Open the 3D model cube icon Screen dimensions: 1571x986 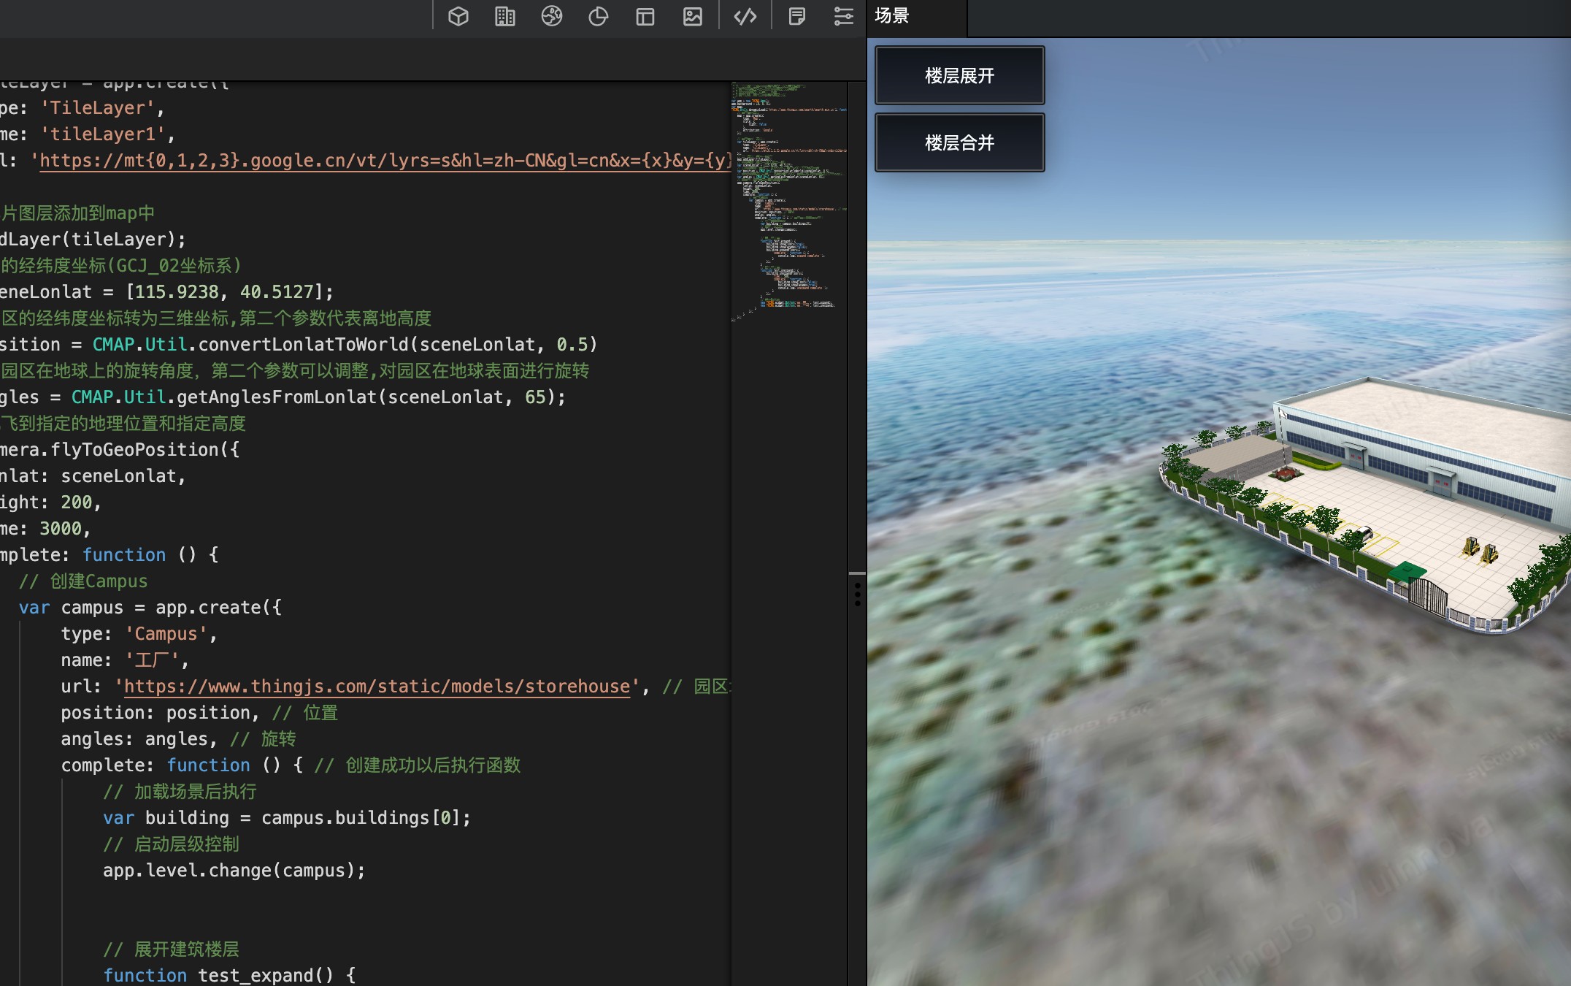(x=458, y=16)
